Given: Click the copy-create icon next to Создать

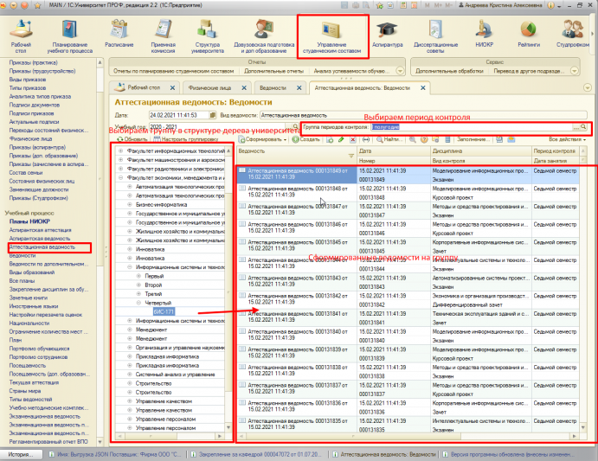Looking at the screenshot, I should point(330,139).
